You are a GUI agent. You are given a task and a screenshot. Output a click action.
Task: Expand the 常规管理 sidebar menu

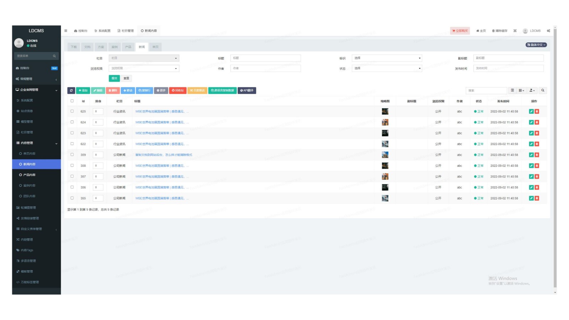coord(36,79)
